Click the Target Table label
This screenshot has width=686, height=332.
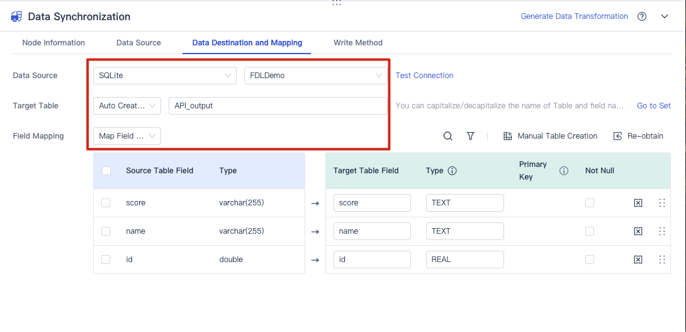35,106
